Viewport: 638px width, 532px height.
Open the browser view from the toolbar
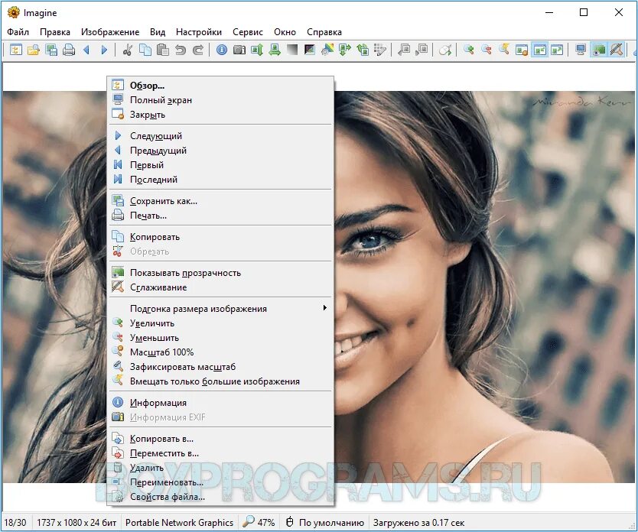click(x=16, y=50)
